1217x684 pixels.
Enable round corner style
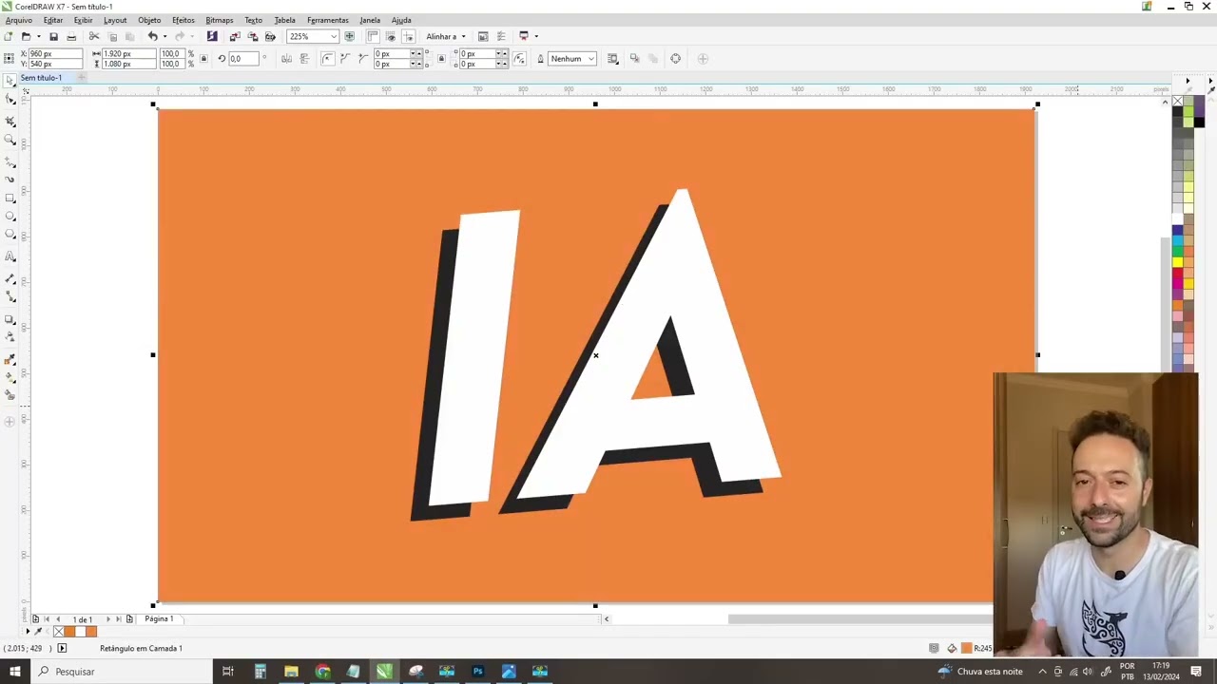point(328,59)
